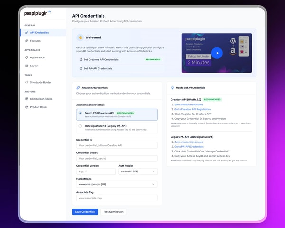The width and height of the screenshot is (285, 228).
Task: Click the code brackets icon beside Shortcode Builder
Action: tap(27, 82)
